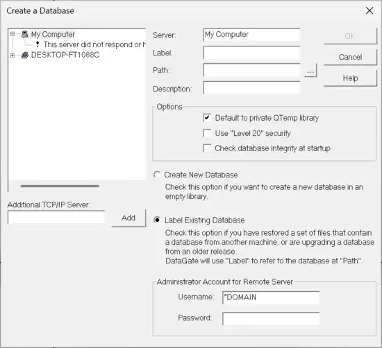This screenshot has width=382, height=348.
Task: Close the Create a Database dialog
Action: (x=369, y=10)
